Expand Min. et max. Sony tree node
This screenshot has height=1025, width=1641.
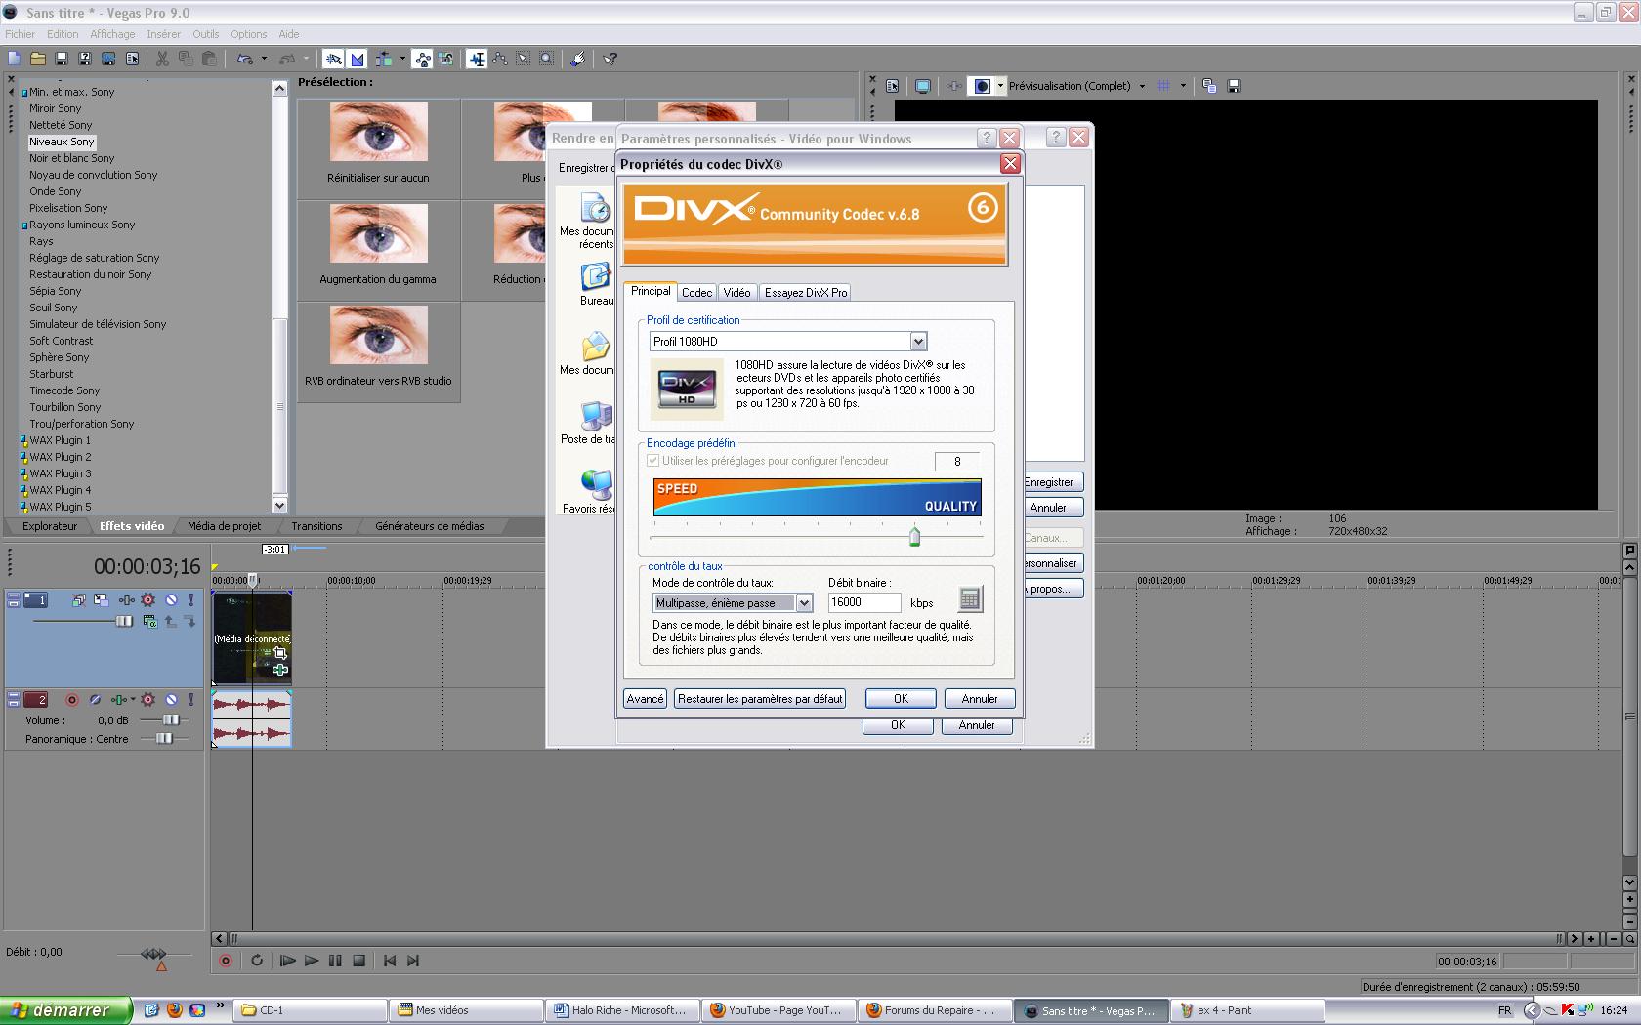(24, 93)
